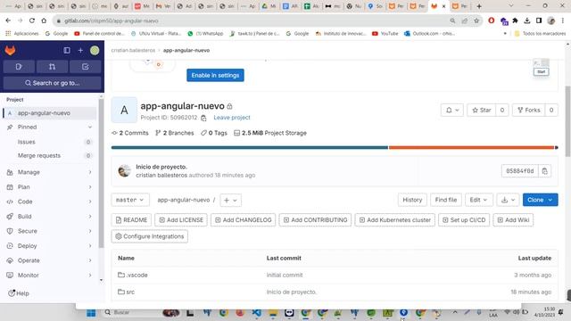The height and width of the screenshot is (321, 571).
Task: Open the README button
Action: (x=131, y=220)
